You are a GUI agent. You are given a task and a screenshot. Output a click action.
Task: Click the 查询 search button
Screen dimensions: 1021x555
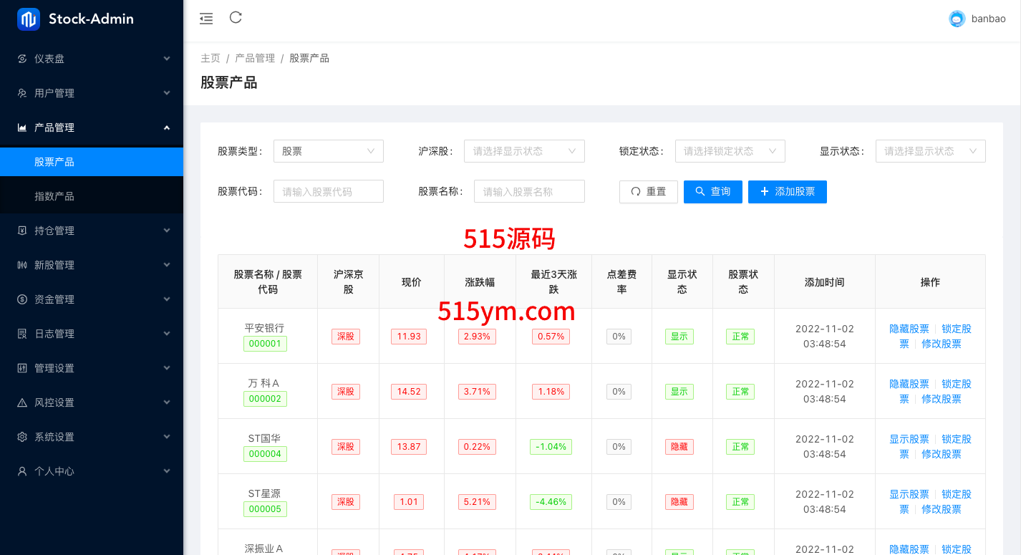(712, 192)
